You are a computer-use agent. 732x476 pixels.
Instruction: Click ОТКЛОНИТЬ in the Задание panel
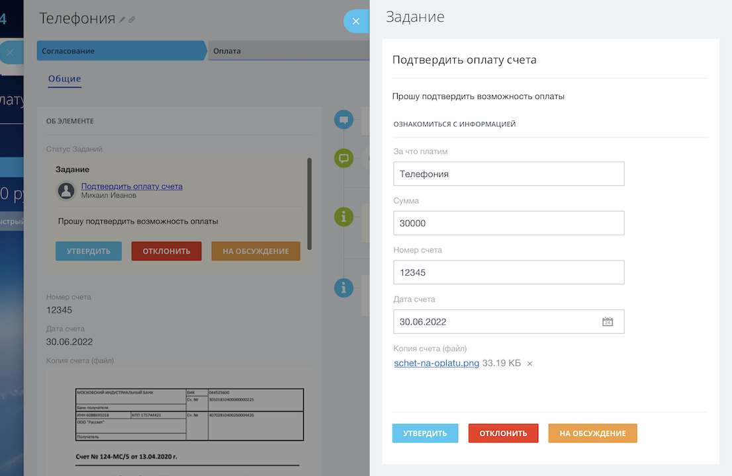click(x=503, y=433)
